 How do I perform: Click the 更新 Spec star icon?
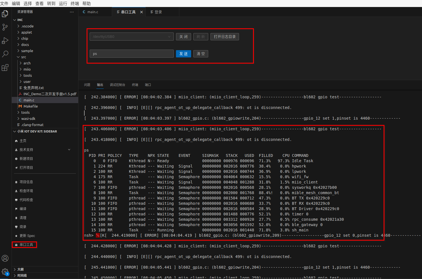[16, 236]
